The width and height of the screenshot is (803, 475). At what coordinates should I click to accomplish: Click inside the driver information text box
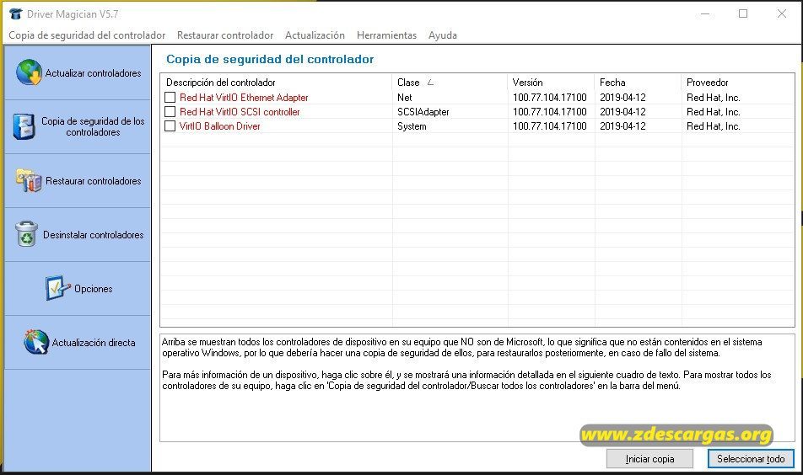477,387
